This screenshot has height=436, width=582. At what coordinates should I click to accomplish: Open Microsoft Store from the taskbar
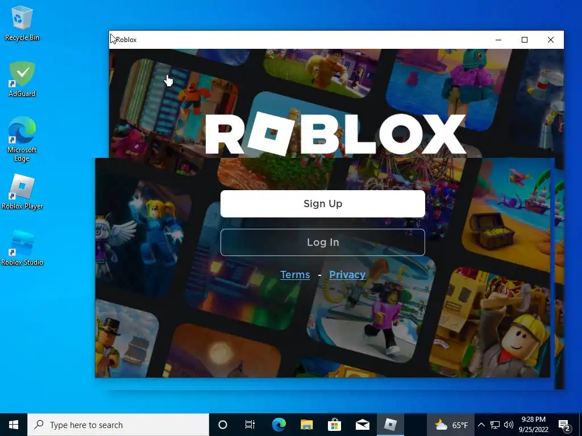pos(334,425)
